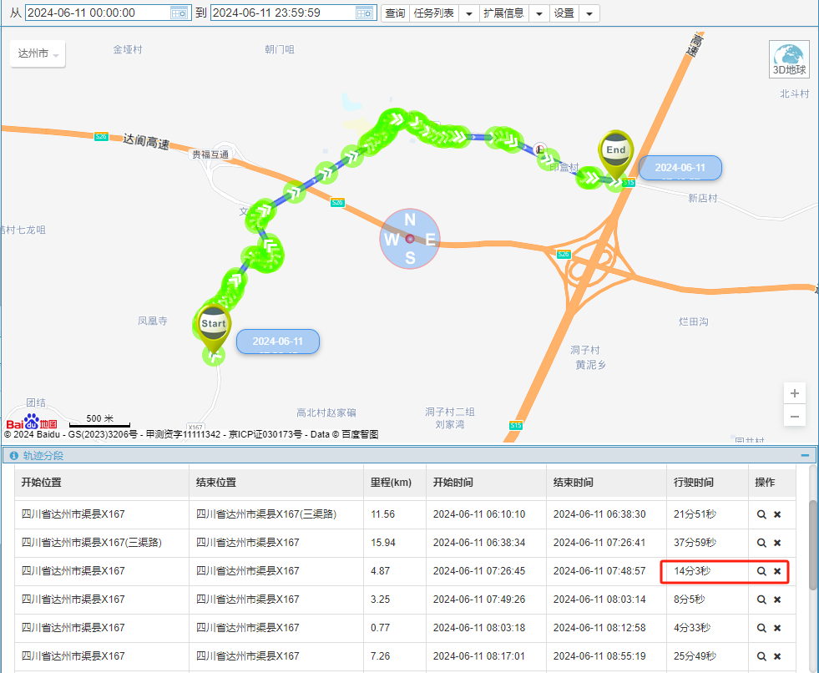Viewport: 819px width, 673px height.
Task: Expand the 扩展信息 dropdown arrow
Action: pyautogui.click(x=539, y=13)
